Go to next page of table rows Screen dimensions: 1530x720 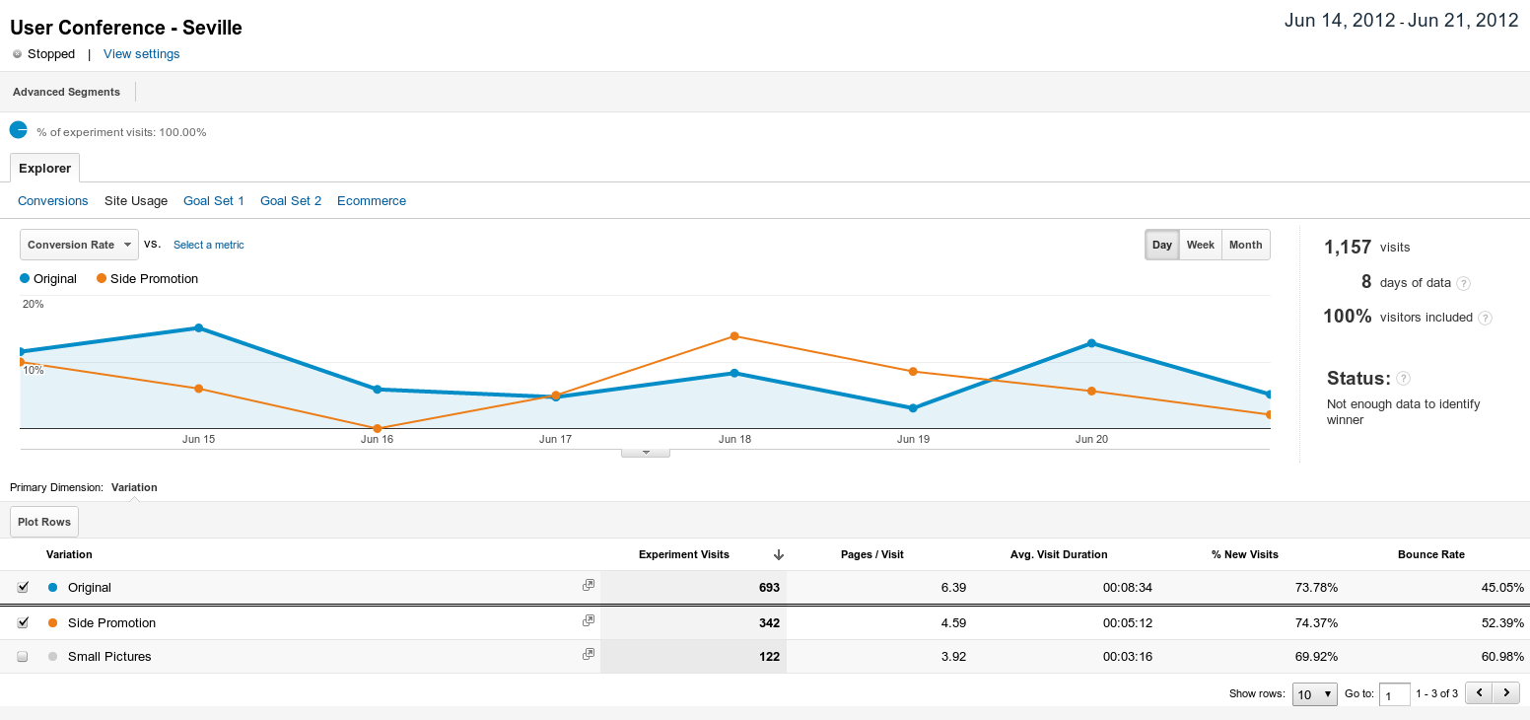(1505, 693)
